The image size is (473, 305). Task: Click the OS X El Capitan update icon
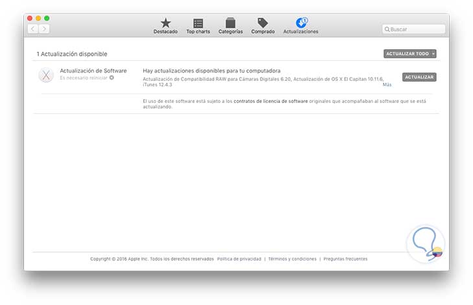coord(46,75)
